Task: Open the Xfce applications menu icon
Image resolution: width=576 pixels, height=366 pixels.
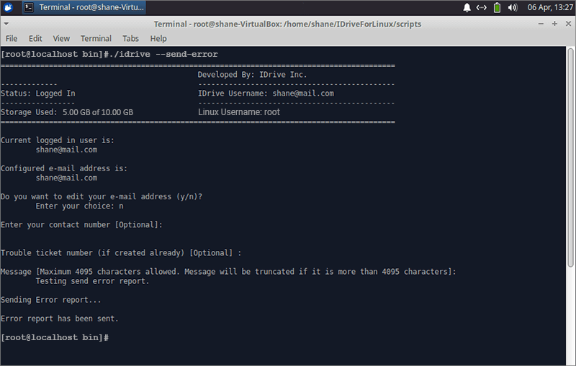Action: pos(8,7)
